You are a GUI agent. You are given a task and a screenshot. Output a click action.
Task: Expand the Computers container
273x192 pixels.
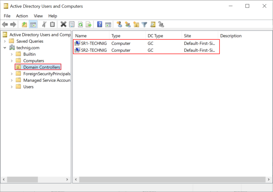pyautogui.click(x=12, y=61)
